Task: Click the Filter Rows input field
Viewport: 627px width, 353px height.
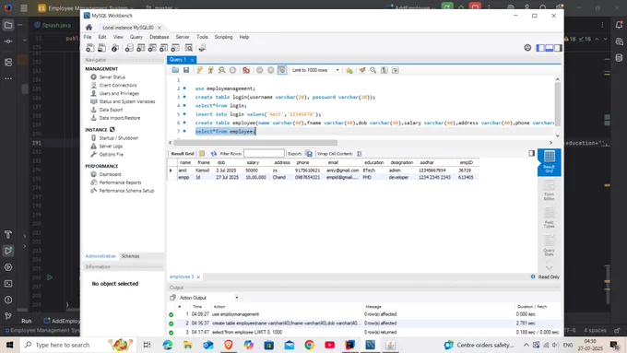Action: pos(264,154)
